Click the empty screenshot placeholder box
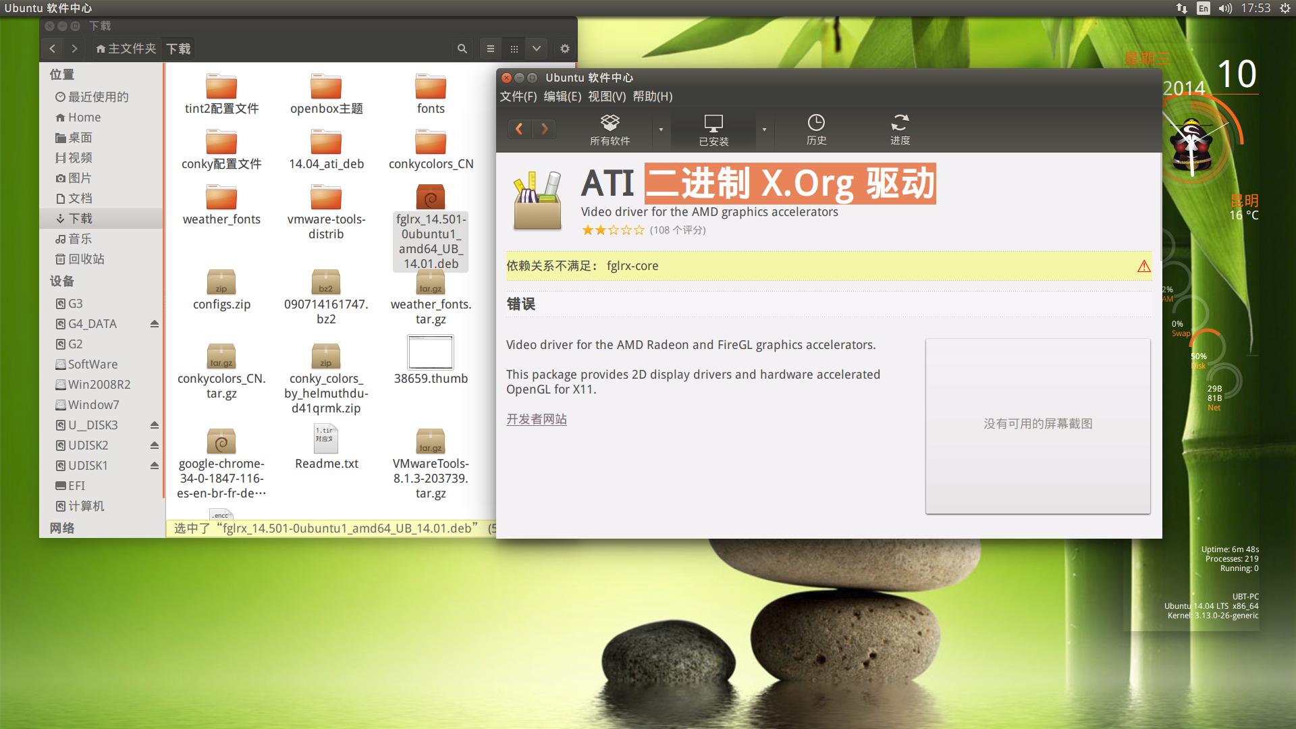This screenshot has width=1296, height=729. coord(1037,426)
